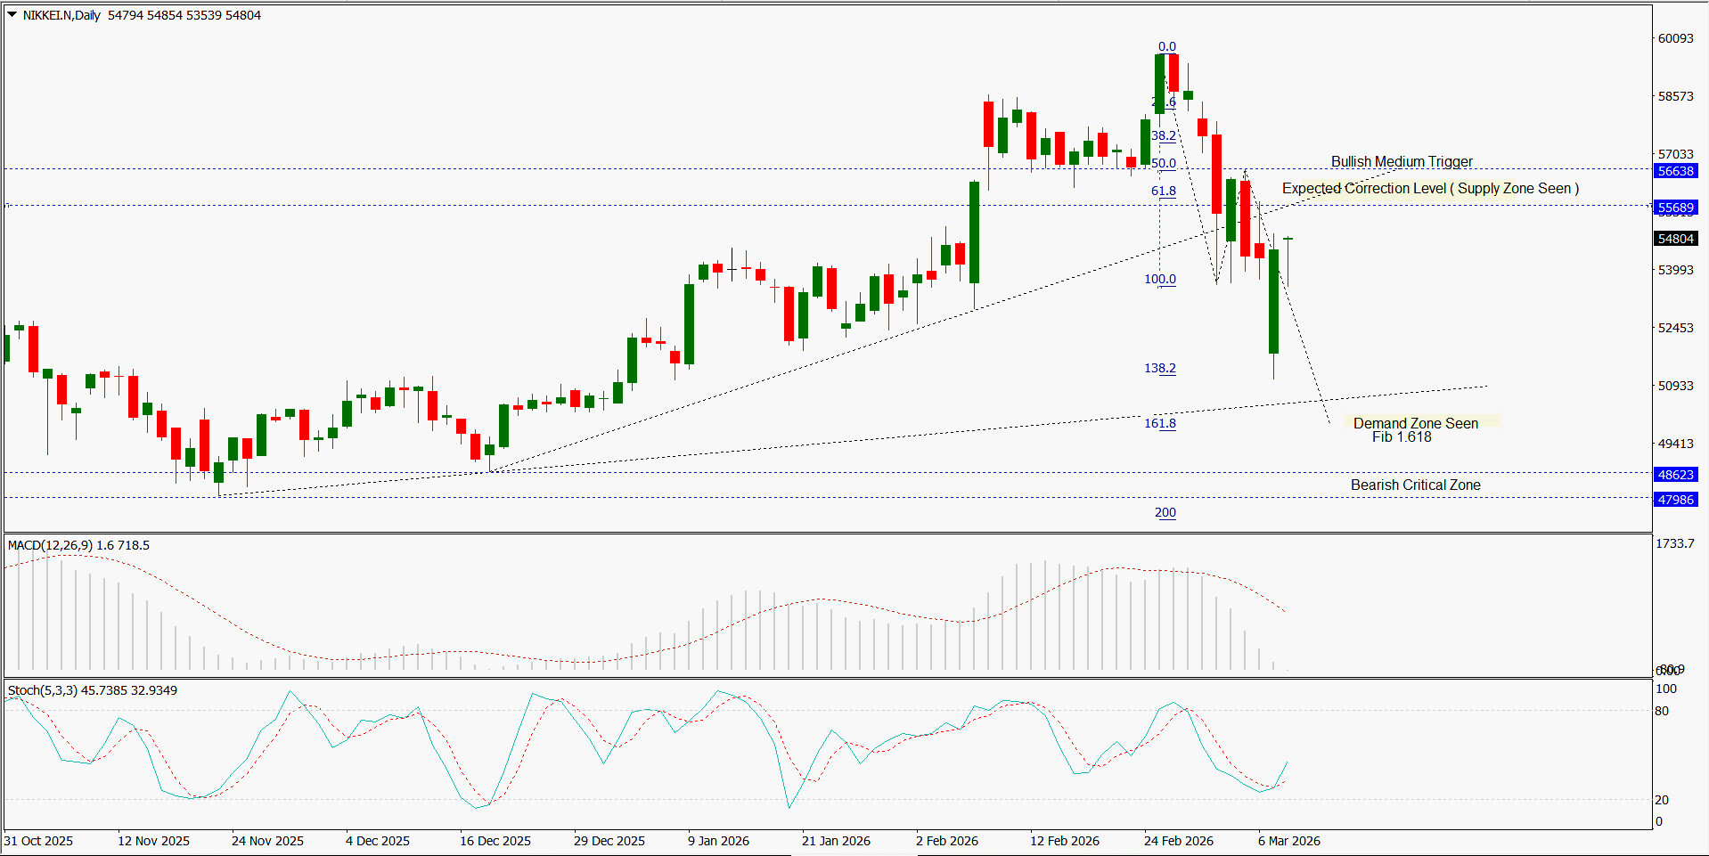The height and width of the screenshot is (856, 1709).
Task: Click the Fibonacci 200 level label
Action: [1165, 512]
